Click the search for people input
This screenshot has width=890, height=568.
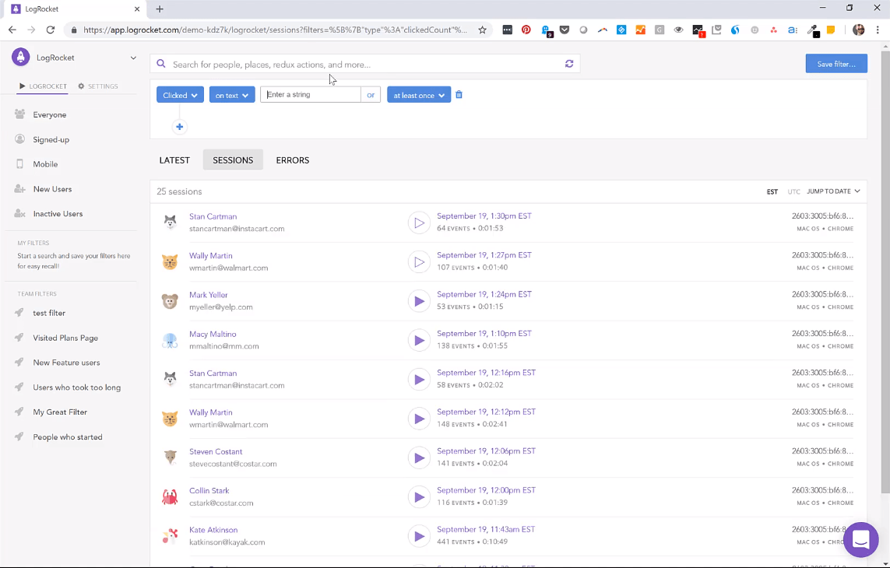(364, 64)
